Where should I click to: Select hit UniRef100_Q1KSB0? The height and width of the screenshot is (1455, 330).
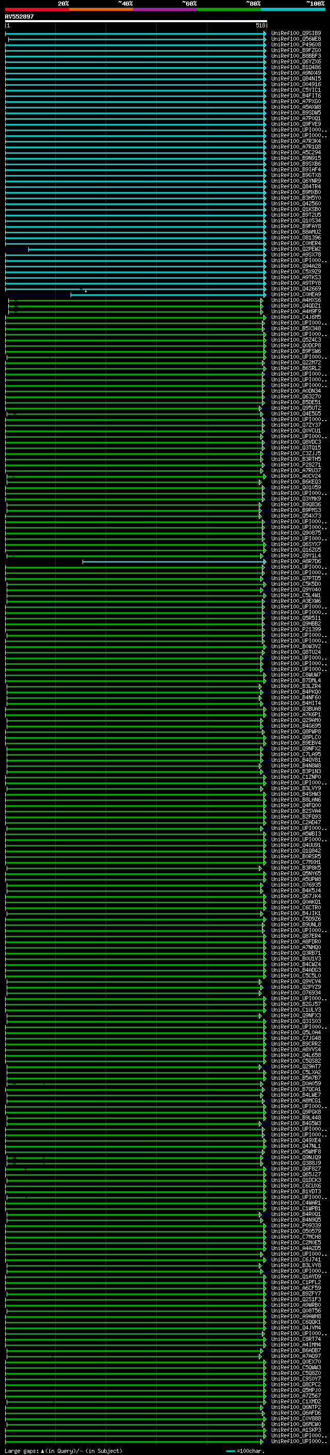tap(296, 210)
